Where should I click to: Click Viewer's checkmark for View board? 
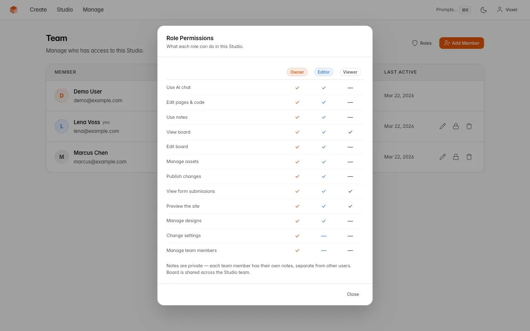350,132
